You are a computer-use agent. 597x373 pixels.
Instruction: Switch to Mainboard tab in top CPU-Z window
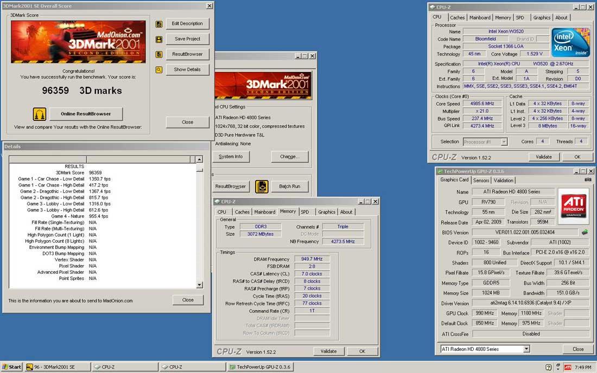(480, 17)
